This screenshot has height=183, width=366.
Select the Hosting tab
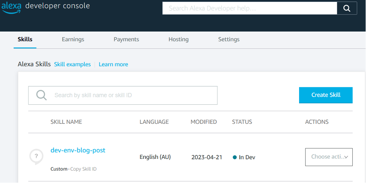click(x=179, y=39)
